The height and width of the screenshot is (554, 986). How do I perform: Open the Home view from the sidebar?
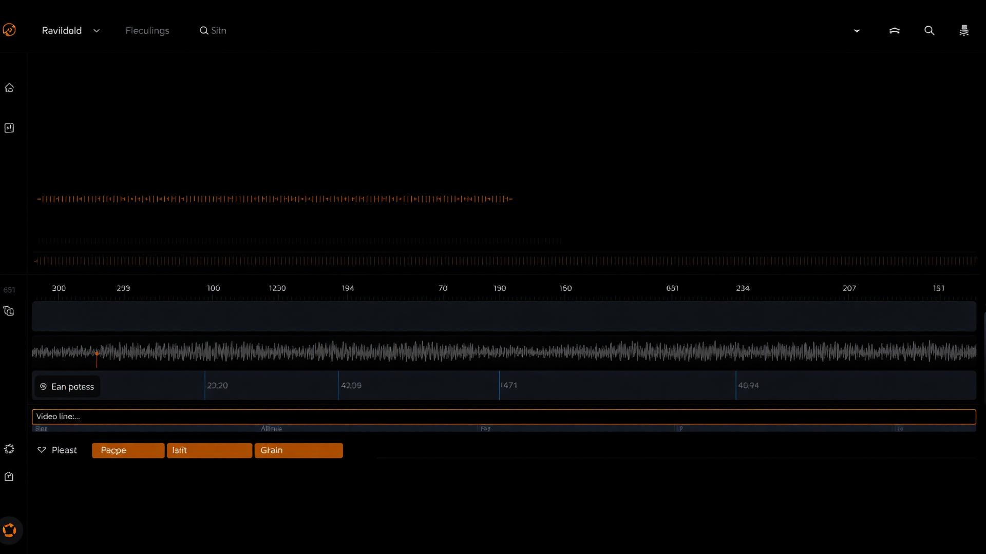[x=9, y=88]
